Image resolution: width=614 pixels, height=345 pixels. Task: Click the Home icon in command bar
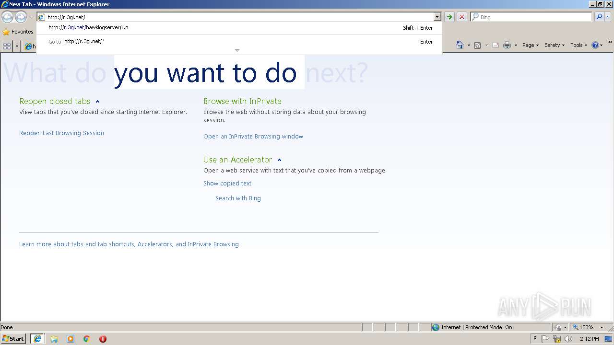click(460, 45)
